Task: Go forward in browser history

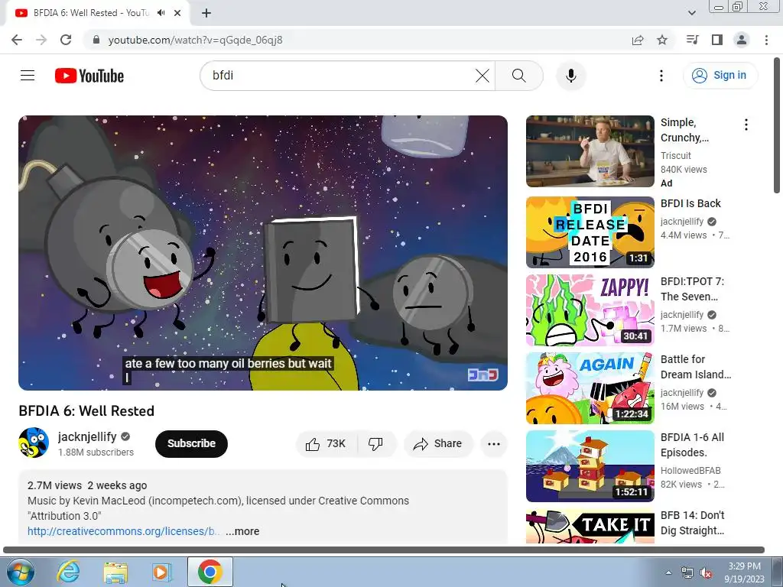Action: (x=41, y=40)
